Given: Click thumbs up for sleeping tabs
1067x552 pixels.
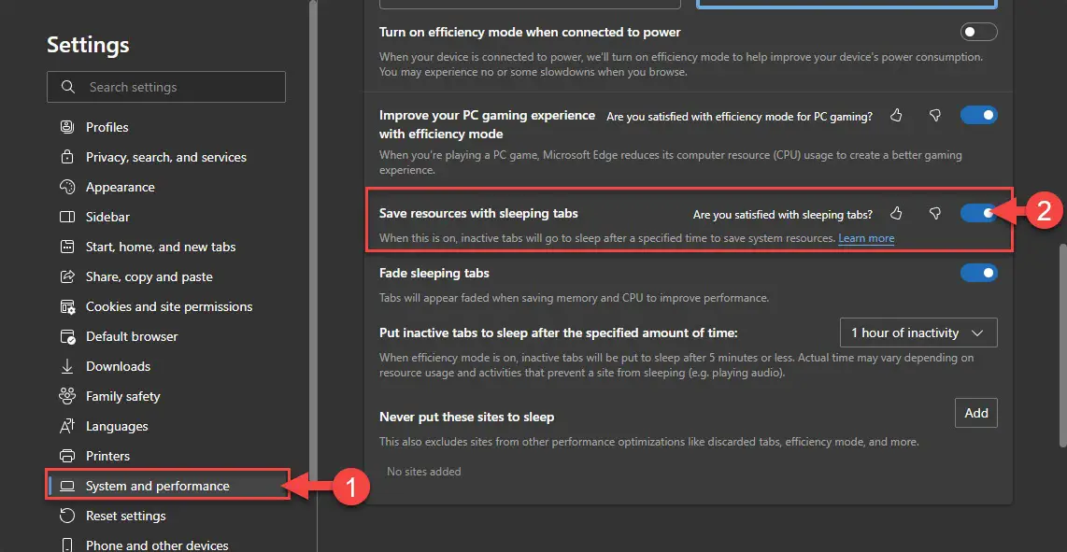Looking at the screenshot, I should click(896, 214).
